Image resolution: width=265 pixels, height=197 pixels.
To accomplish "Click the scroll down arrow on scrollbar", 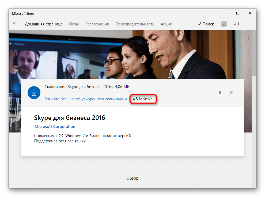I will 254,185.
